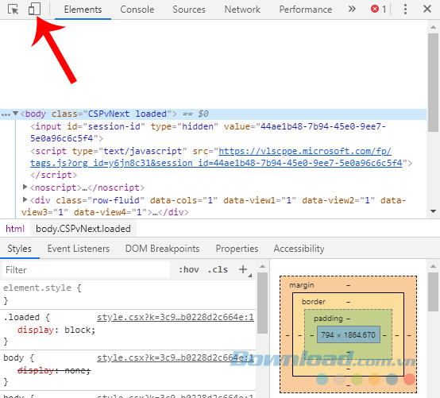Click the red error count indicator

(378, 10)
